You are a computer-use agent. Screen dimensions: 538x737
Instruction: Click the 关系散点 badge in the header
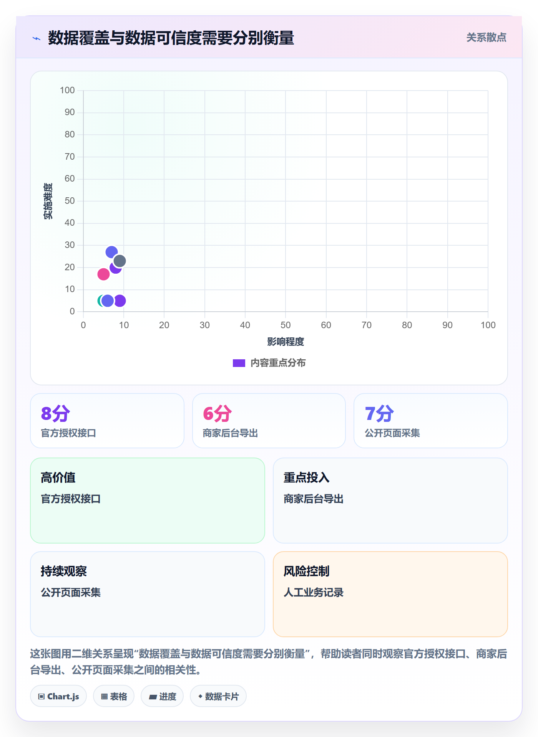coord(486,38)
